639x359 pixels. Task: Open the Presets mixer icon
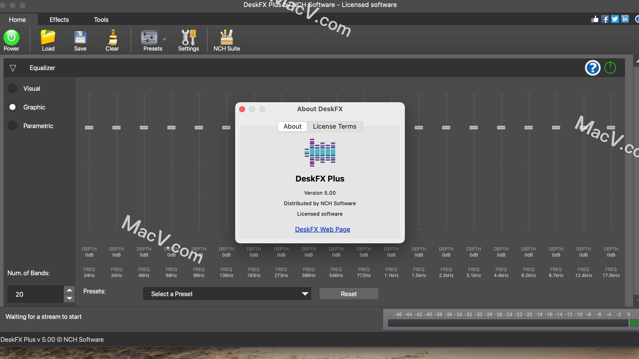(x=149, y=37)
